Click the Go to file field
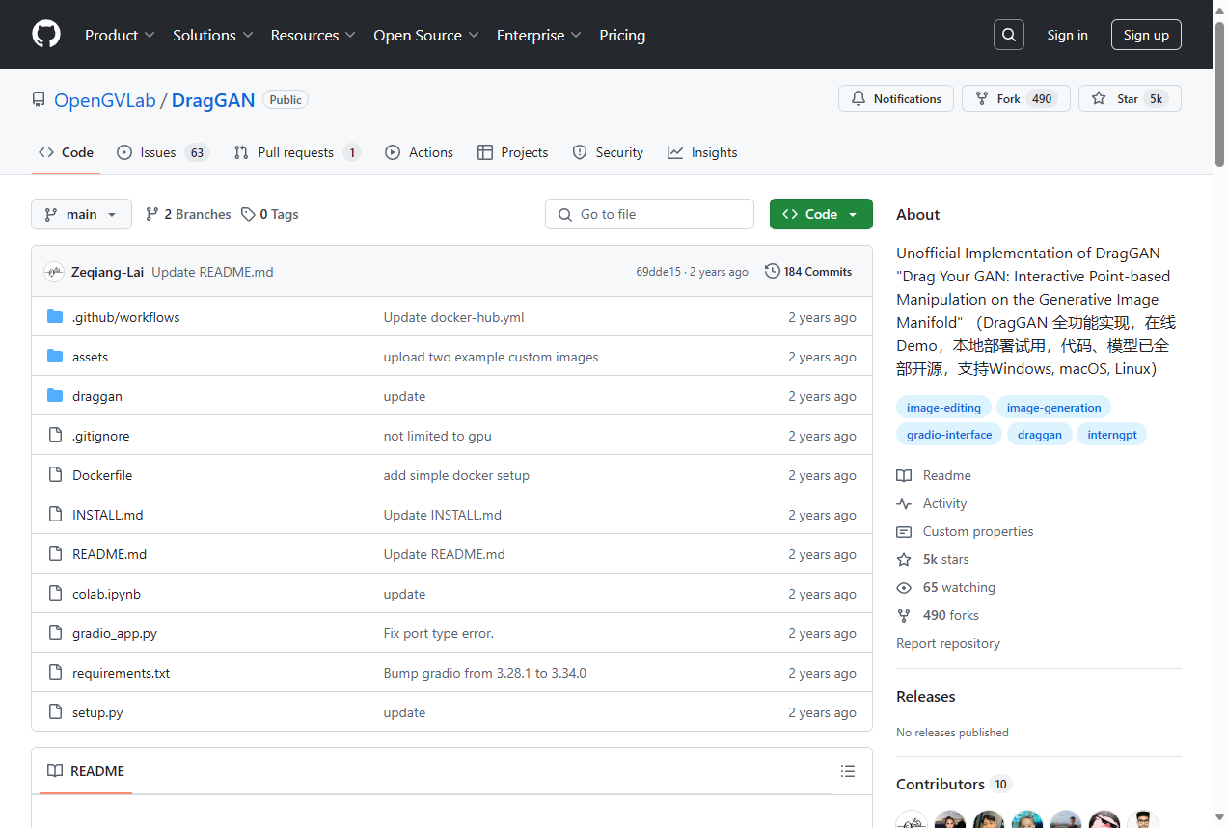 point(649,214)
